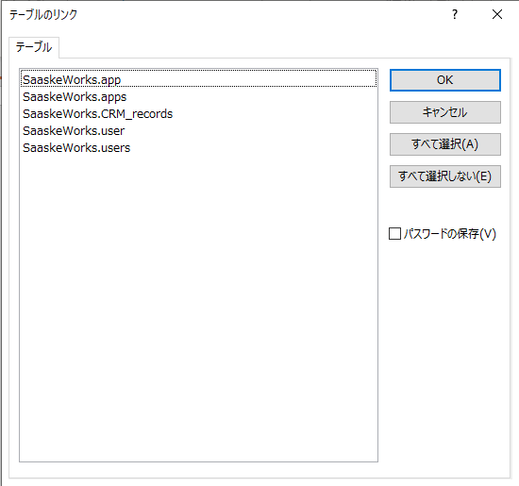Select the SaaskeWorks.users table

coord(198,147)
